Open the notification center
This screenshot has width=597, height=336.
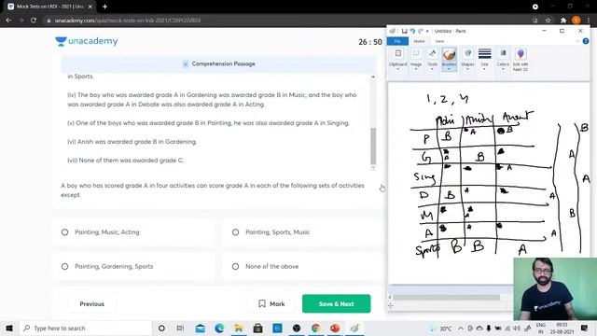click(x=584, y=328)
